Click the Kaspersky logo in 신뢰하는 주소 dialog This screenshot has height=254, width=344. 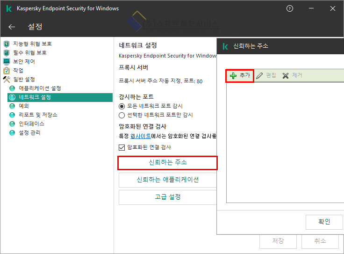coord(225,46)
